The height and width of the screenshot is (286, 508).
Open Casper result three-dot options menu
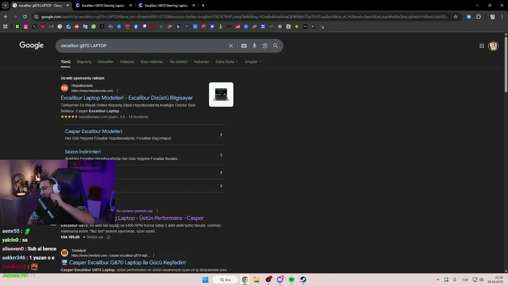tap(157, 211)
